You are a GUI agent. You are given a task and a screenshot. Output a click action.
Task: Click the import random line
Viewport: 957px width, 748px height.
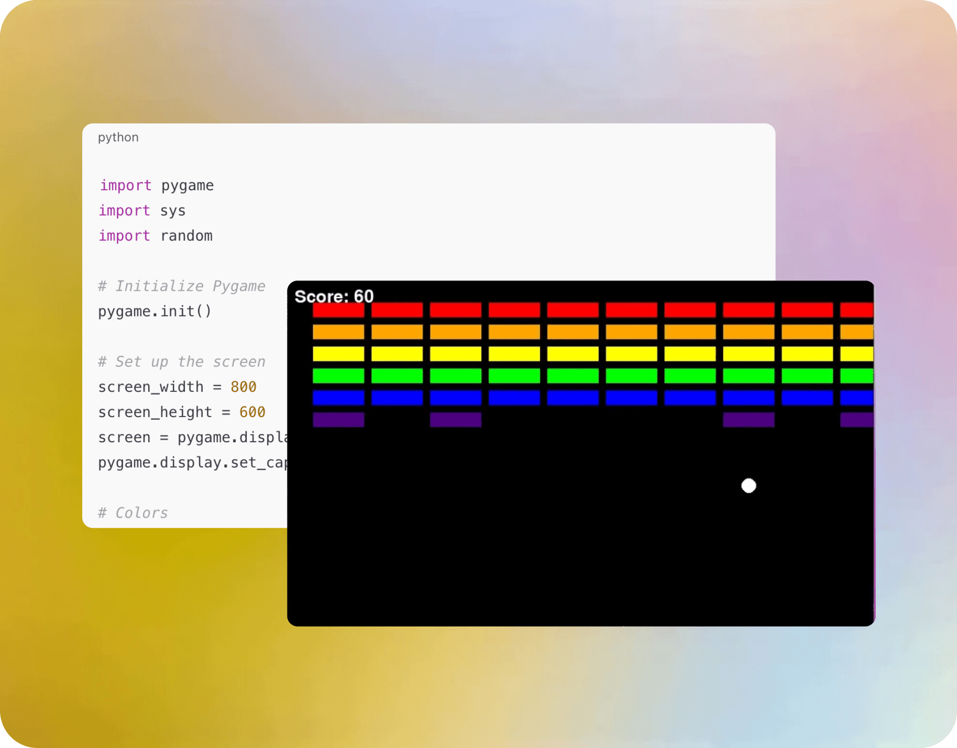click(x=155, y=236)
